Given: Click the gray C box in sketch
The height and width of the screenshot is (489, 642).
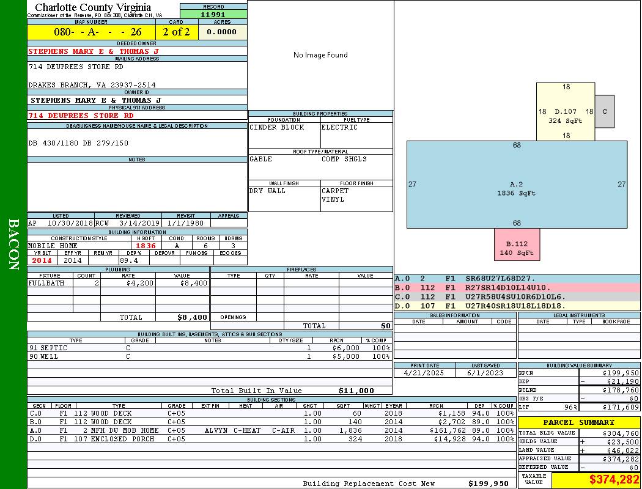Looking at the screenshot, I should tap(605, 112).
